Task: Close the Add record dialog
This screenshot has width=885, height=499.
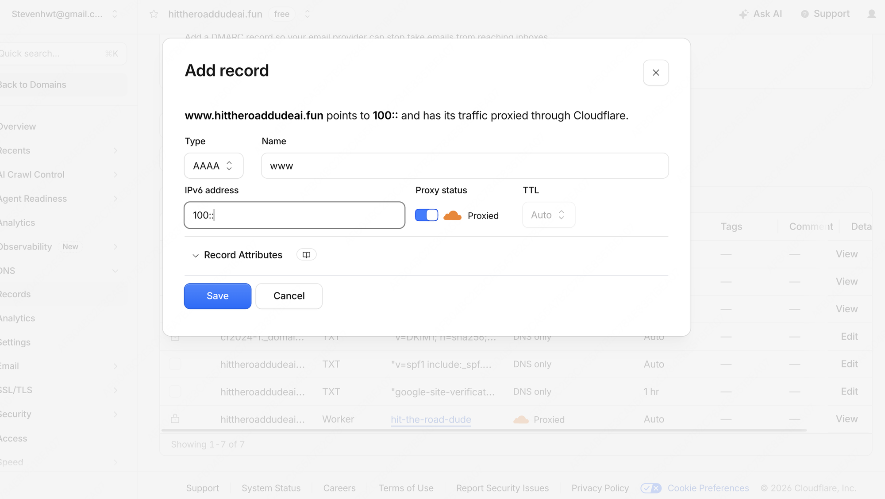Action: point(656,73)
